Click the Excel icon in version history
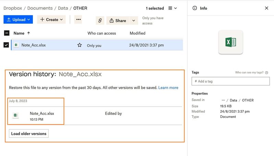 (16, 116)
